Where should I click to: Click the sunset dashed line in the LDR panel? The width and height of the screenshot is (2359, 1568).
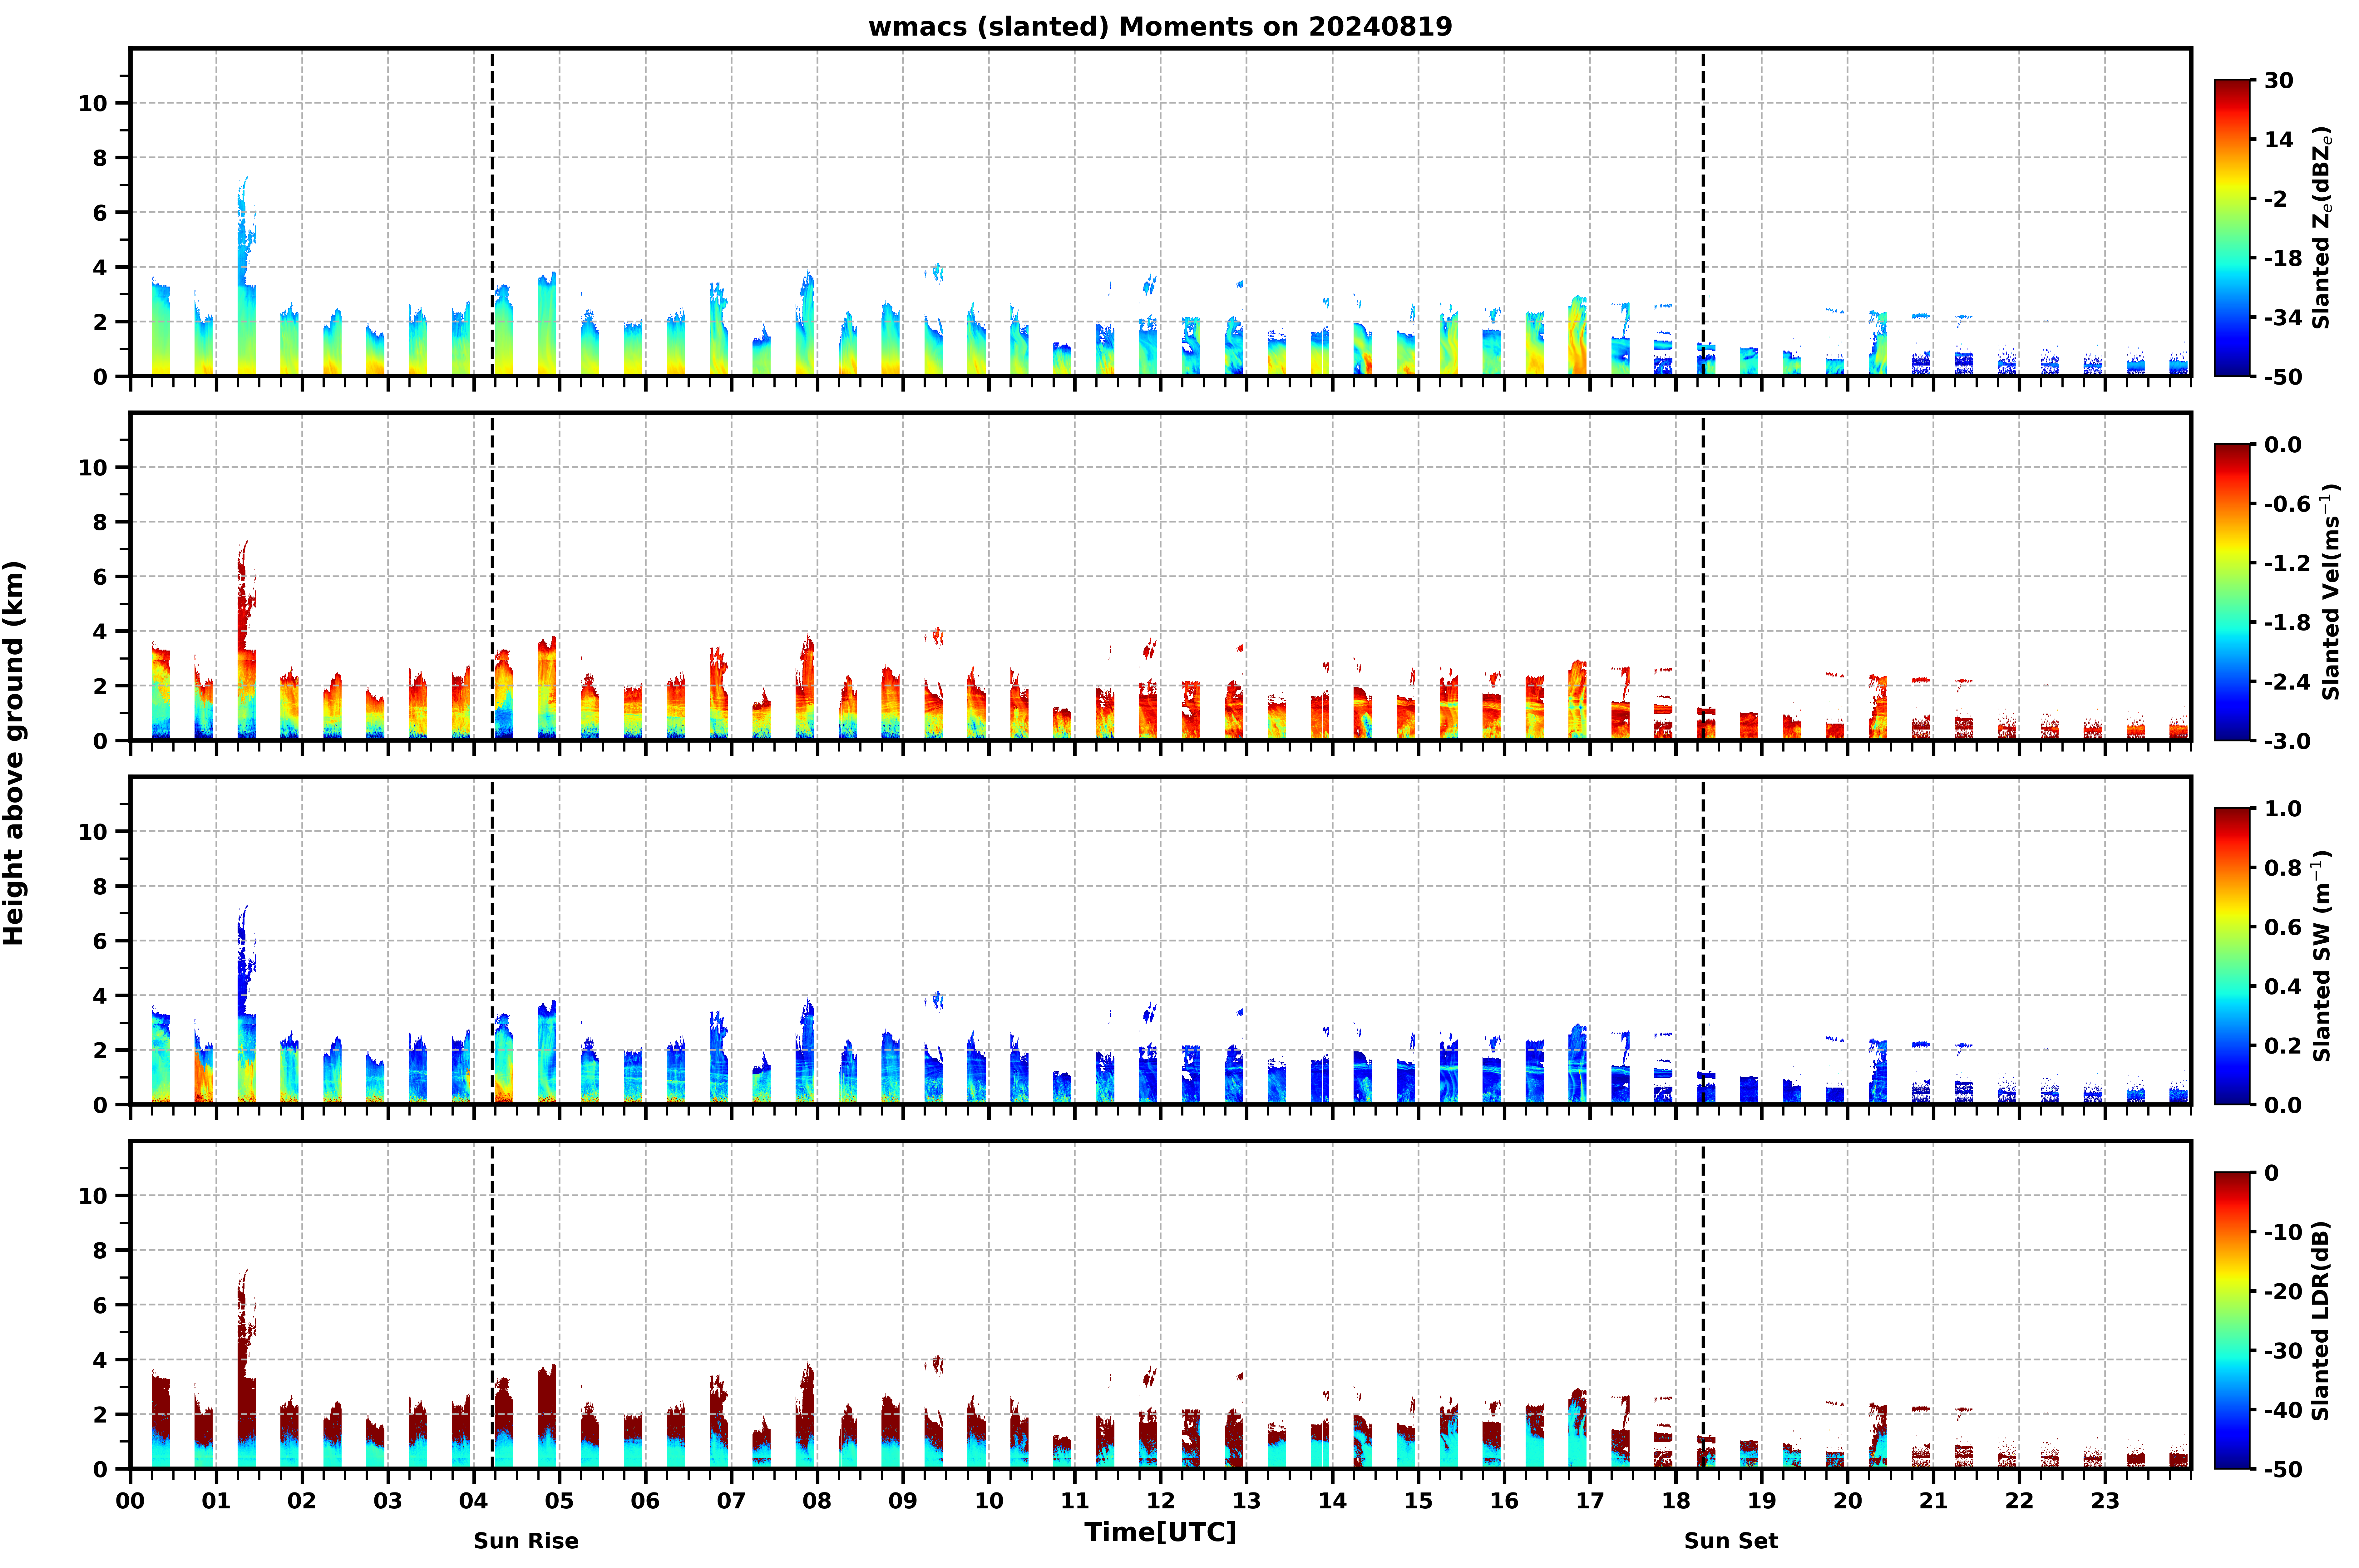[1703, 1305]
